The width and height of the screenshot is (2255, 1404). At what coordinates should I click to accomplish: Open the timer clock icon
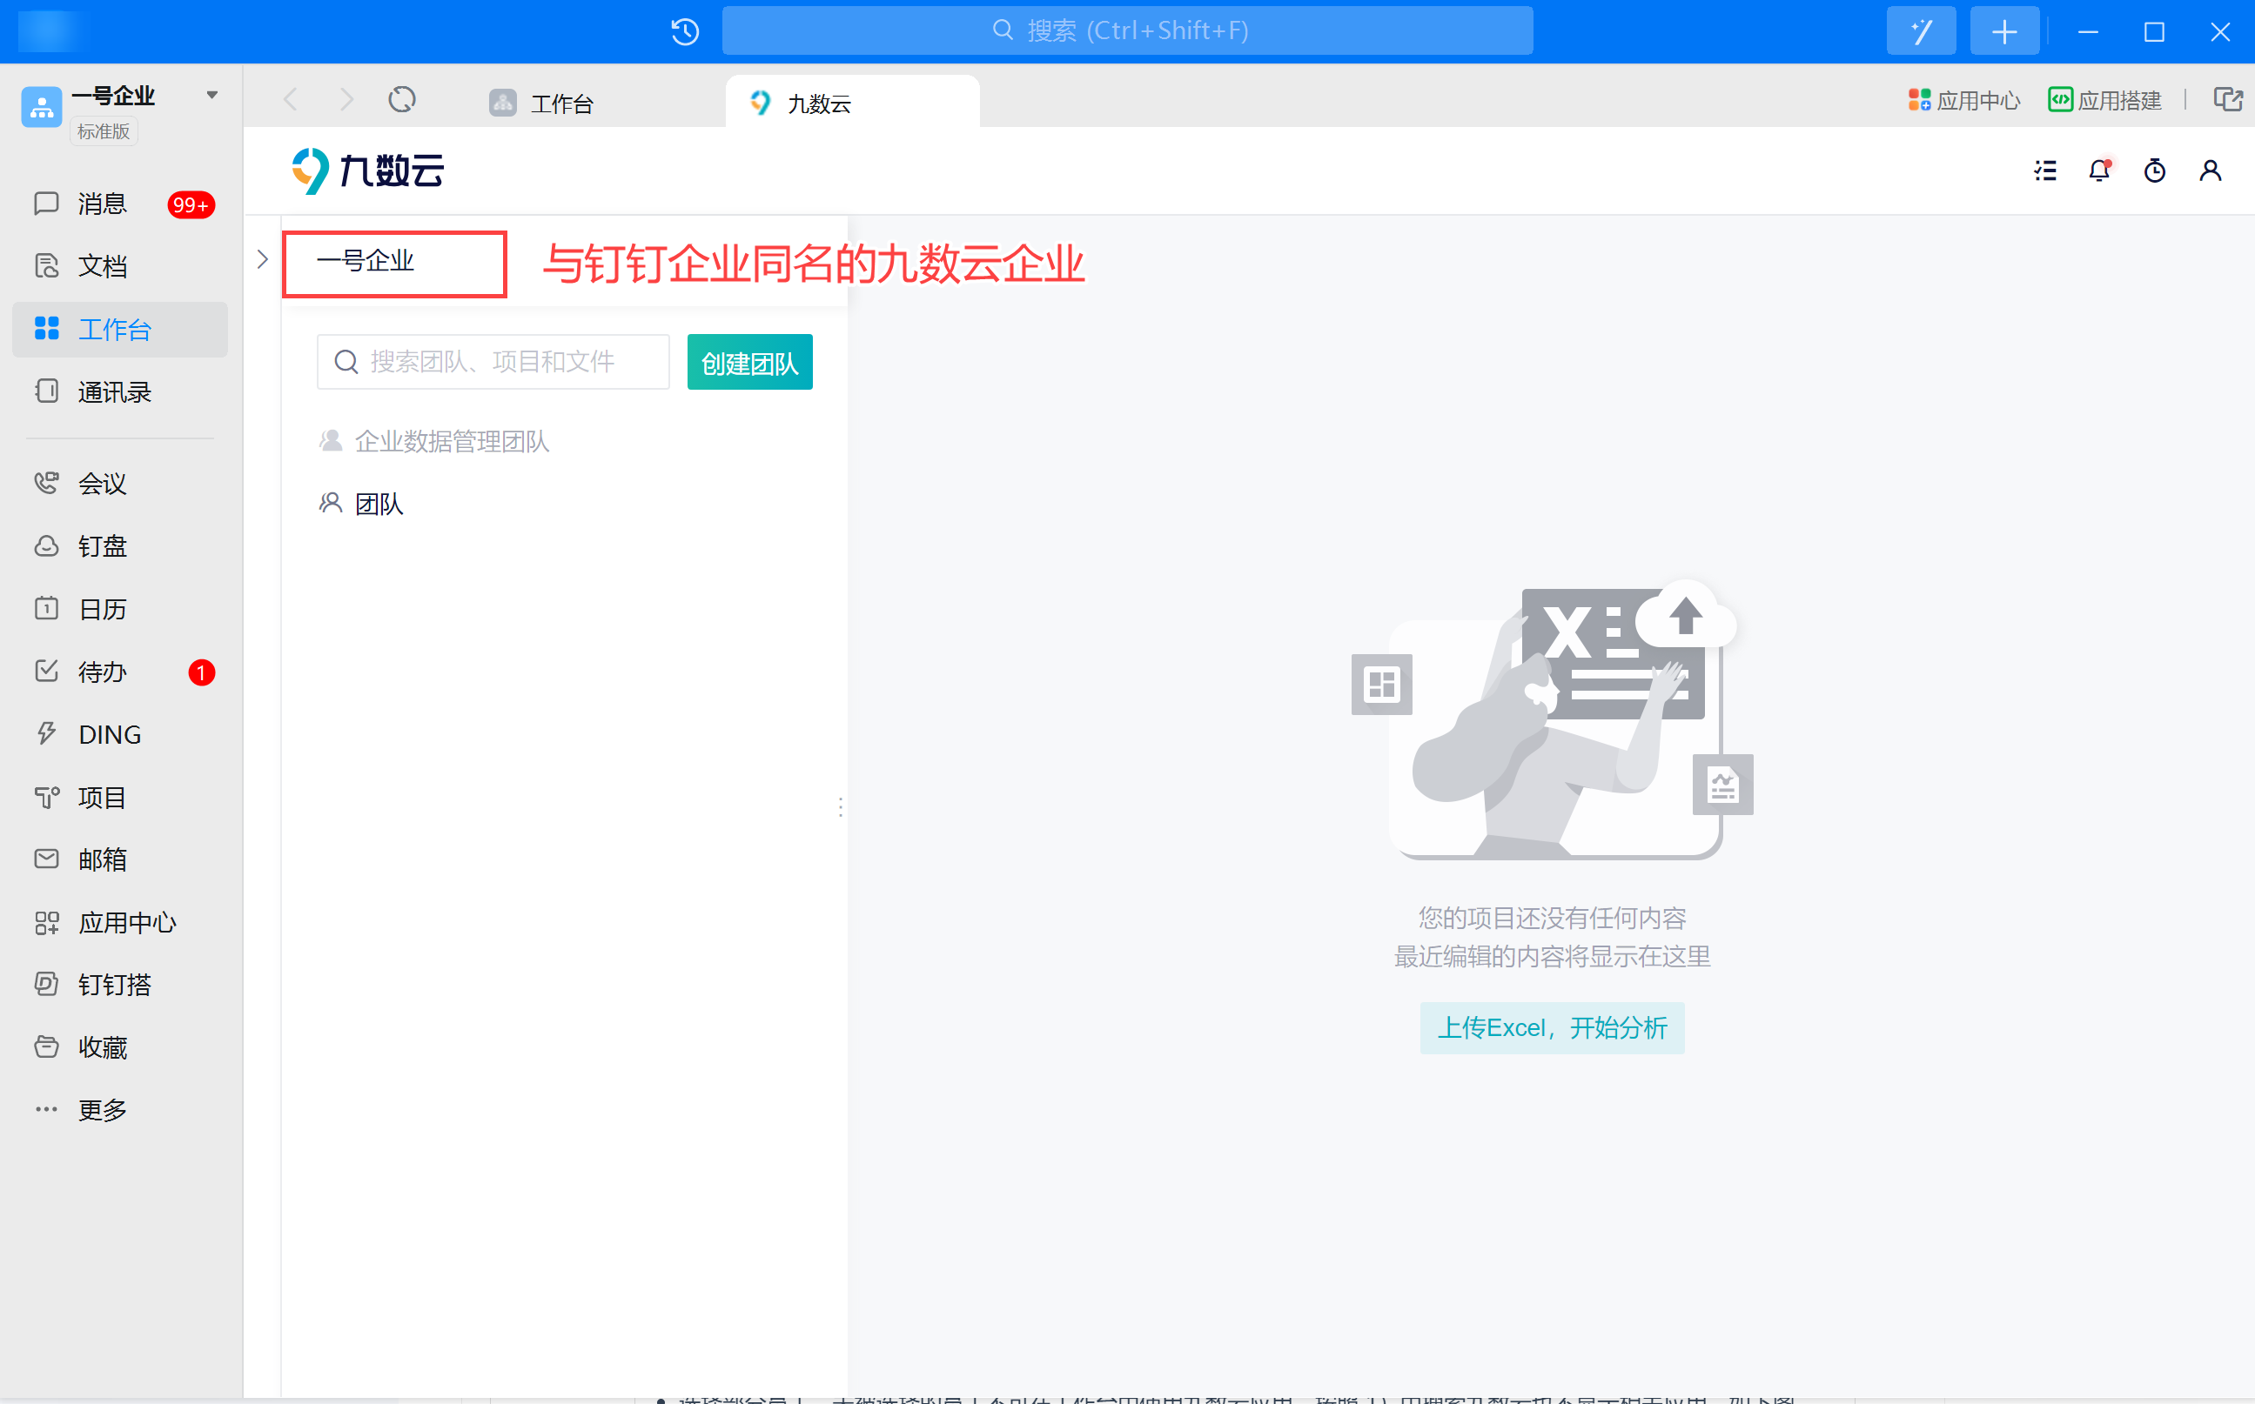pyautogui.click(x=2155, y=170)
